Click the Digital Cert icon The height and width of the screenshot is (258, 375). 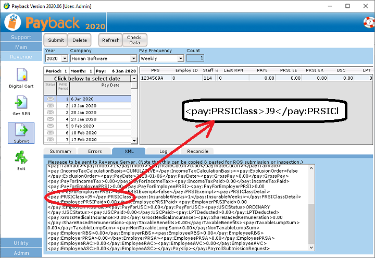[x=21, y=76]
